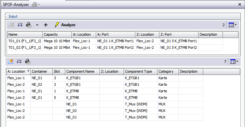Click the Name column header
Image resolution: width=245 pixels, height=127 pixels.
pos(25,34)
